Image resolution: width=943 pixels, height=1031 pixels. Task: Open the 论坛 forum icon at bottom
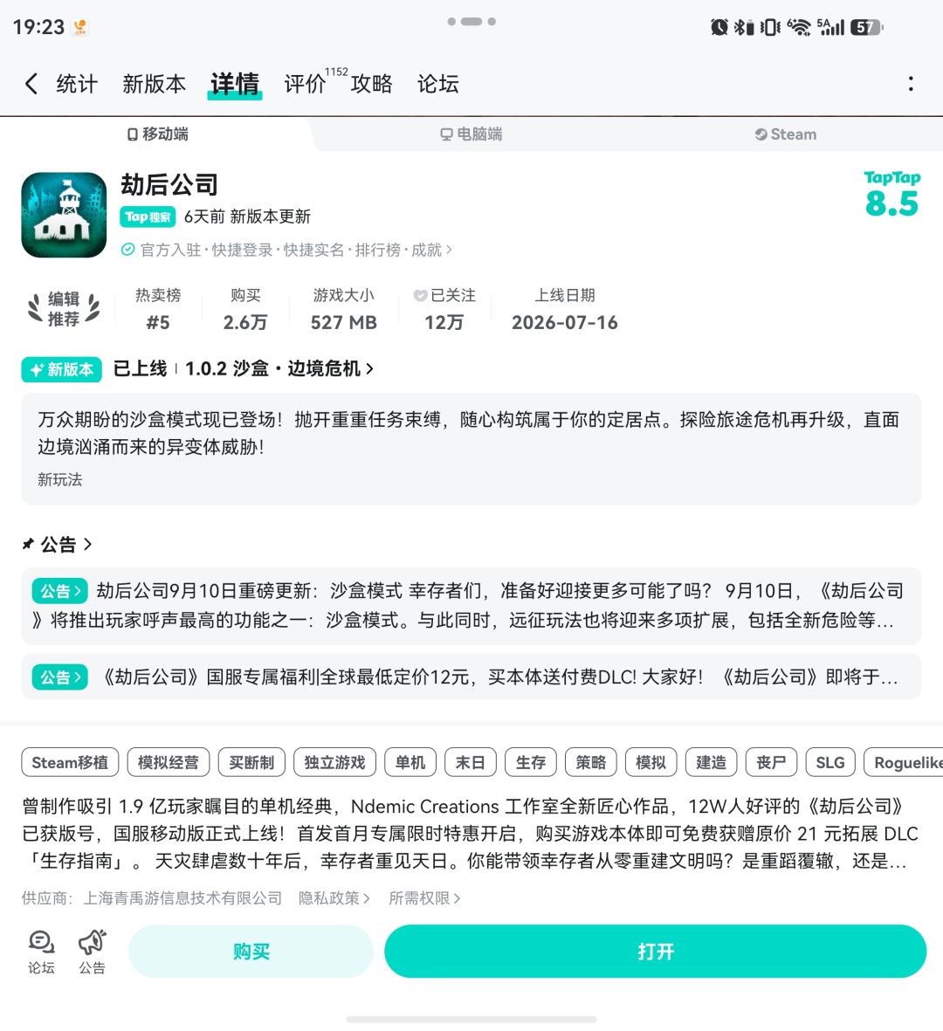click(41, 952)
